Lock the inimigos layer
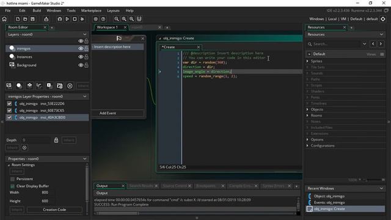Viewport: 391px width, 220px height. point(86,48)
